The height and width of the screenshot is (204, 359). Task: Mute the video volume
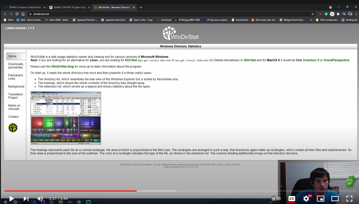[40, 199]
